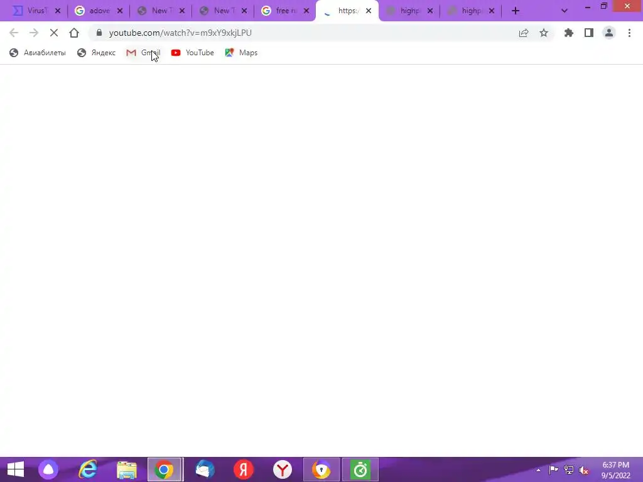
Task: Open Action Center flag tray icon
Action: point(553,470)
